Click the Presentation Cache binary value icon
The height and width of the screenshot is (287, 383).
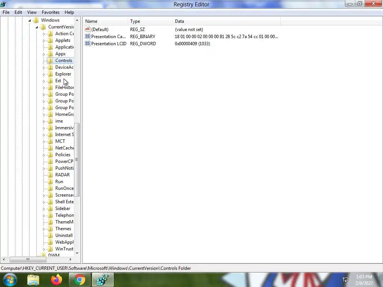[x=88, y=36]
